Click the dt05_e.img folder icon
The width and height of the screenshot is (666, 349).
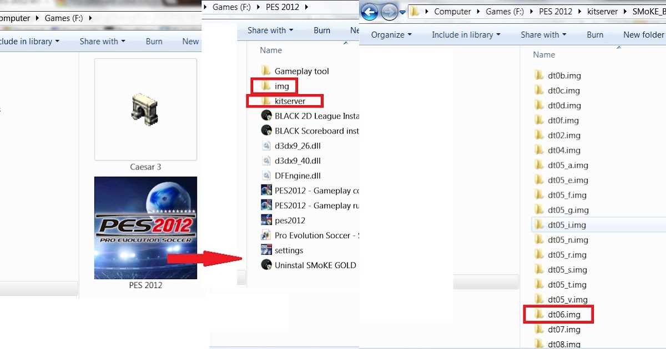click(x=539, y=180)
